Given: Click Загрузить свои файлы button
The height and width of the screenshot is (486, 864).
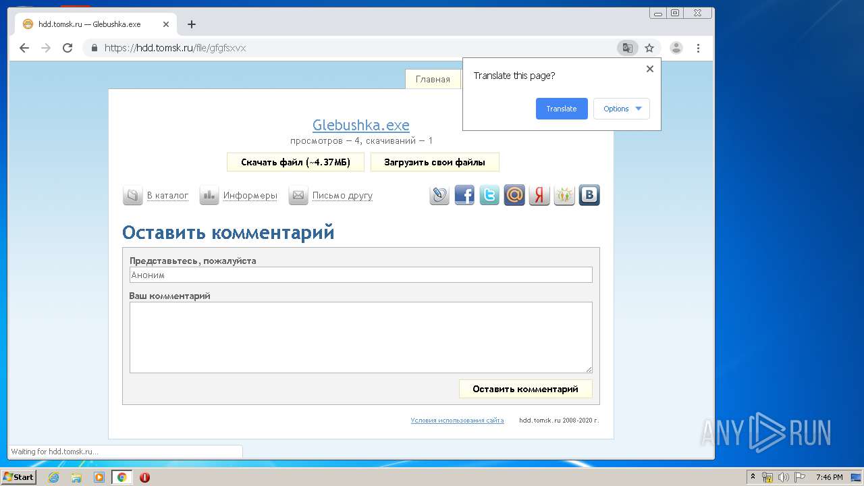Looking at the screenshot, I should click(435, 162).
